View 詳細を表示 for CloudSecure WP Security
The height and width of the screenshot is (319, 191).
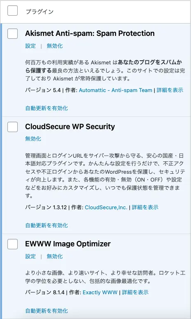(x=145, y=208)
